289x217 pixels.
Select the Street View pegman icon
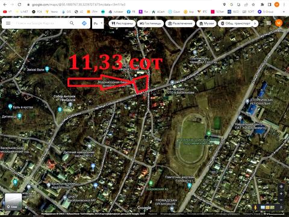[255, 207]
